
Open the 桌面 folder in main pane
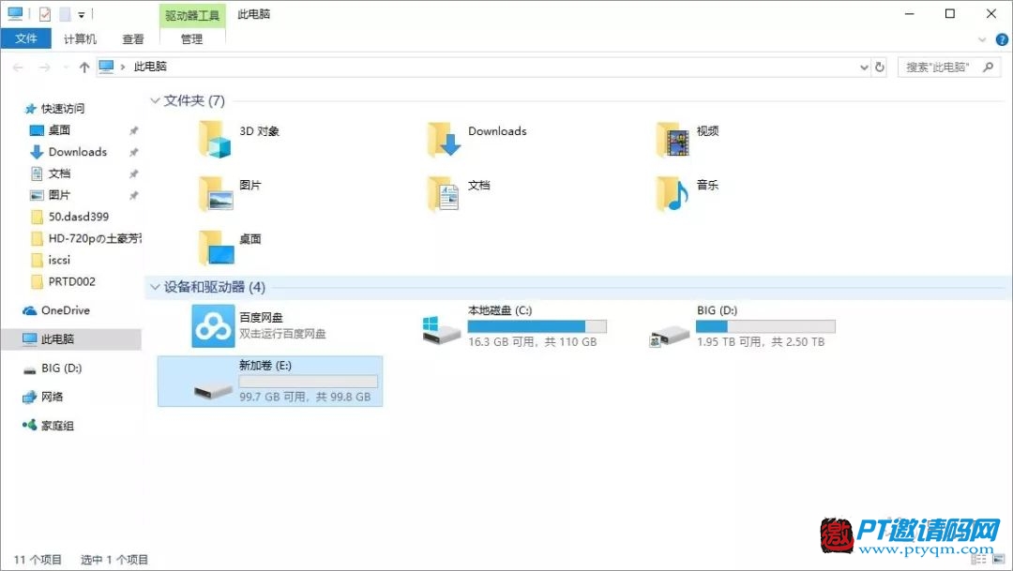(216, 248)
